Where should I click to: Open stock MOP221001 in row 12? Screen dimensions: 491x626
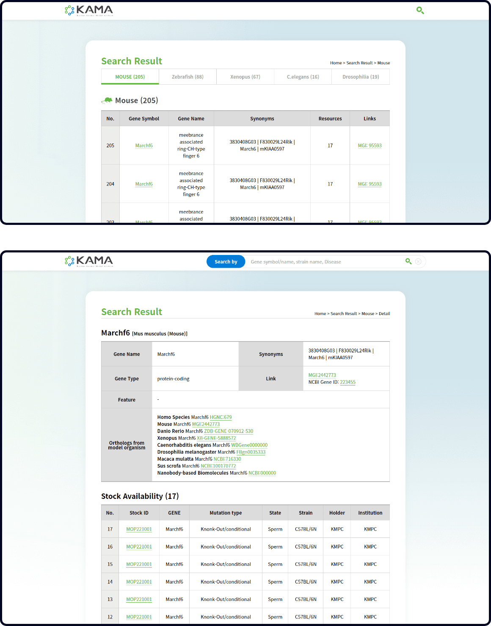[x=139, y=617]
